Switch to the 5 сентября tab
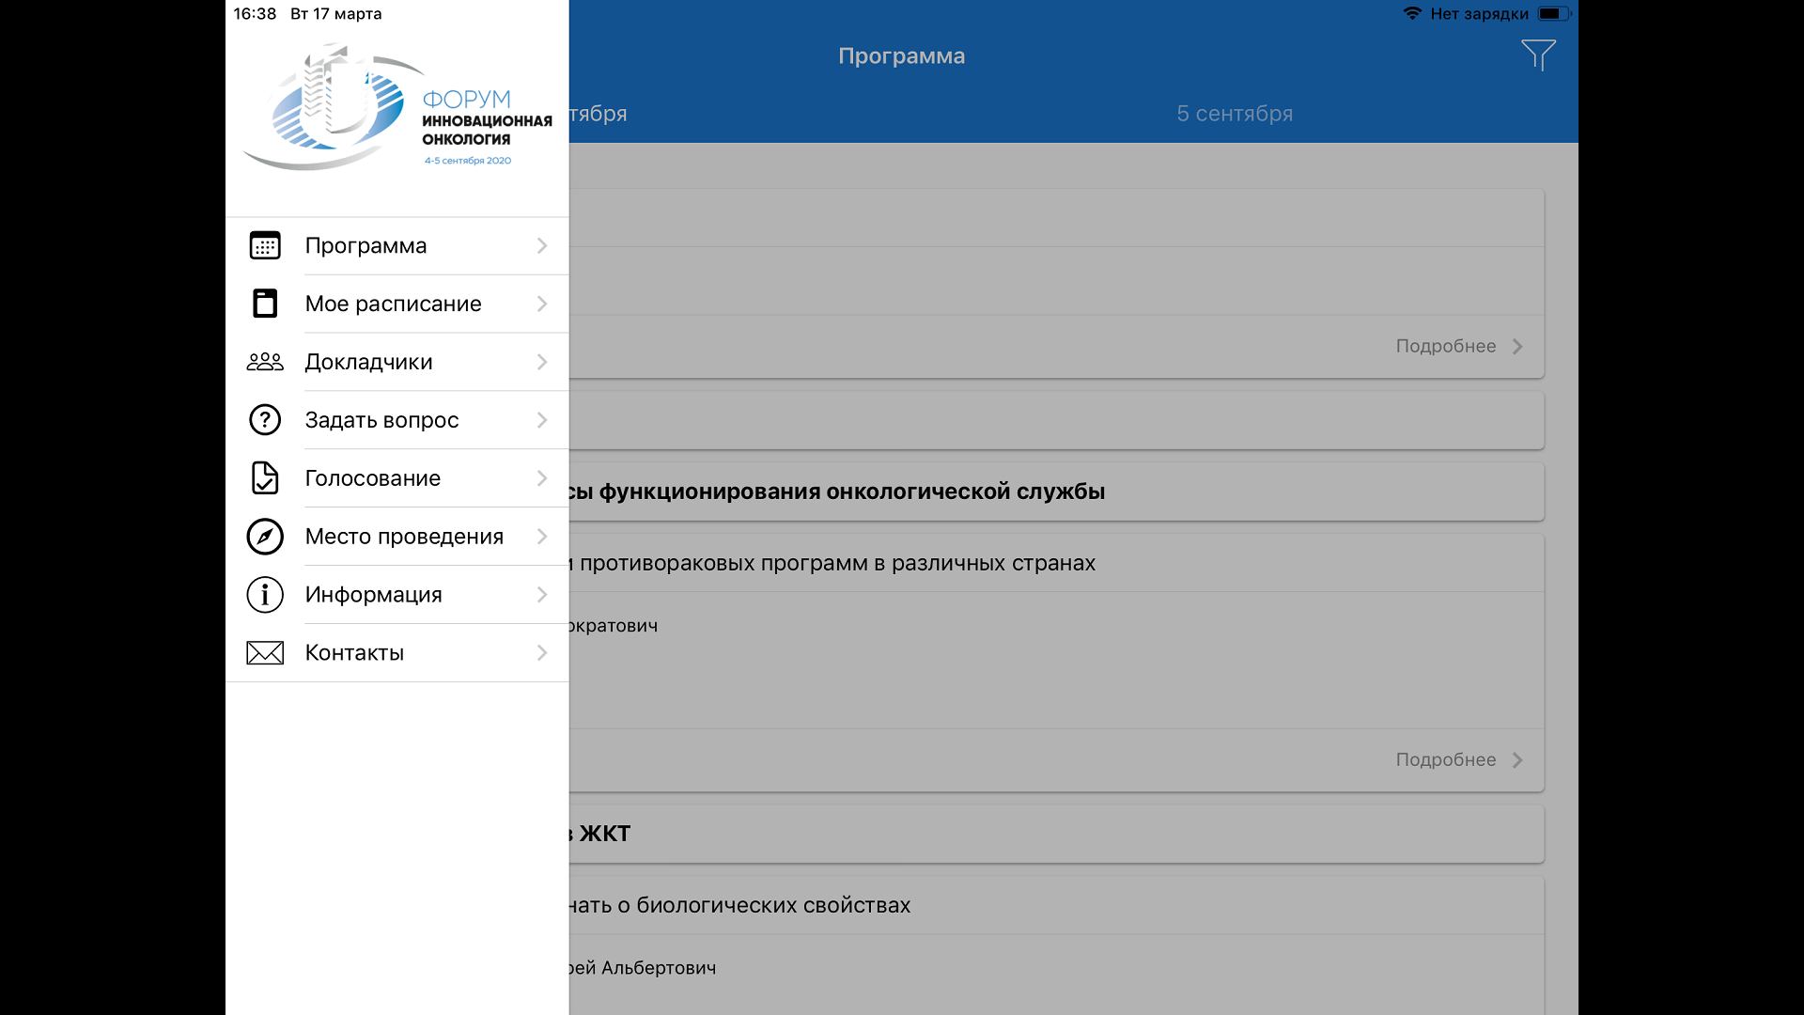1804x1015 pixels. (1235, 114)
